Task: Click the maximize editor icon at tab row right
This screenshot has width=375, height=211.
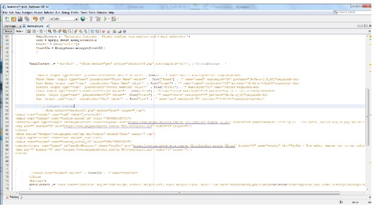Action: click(370, 26)
